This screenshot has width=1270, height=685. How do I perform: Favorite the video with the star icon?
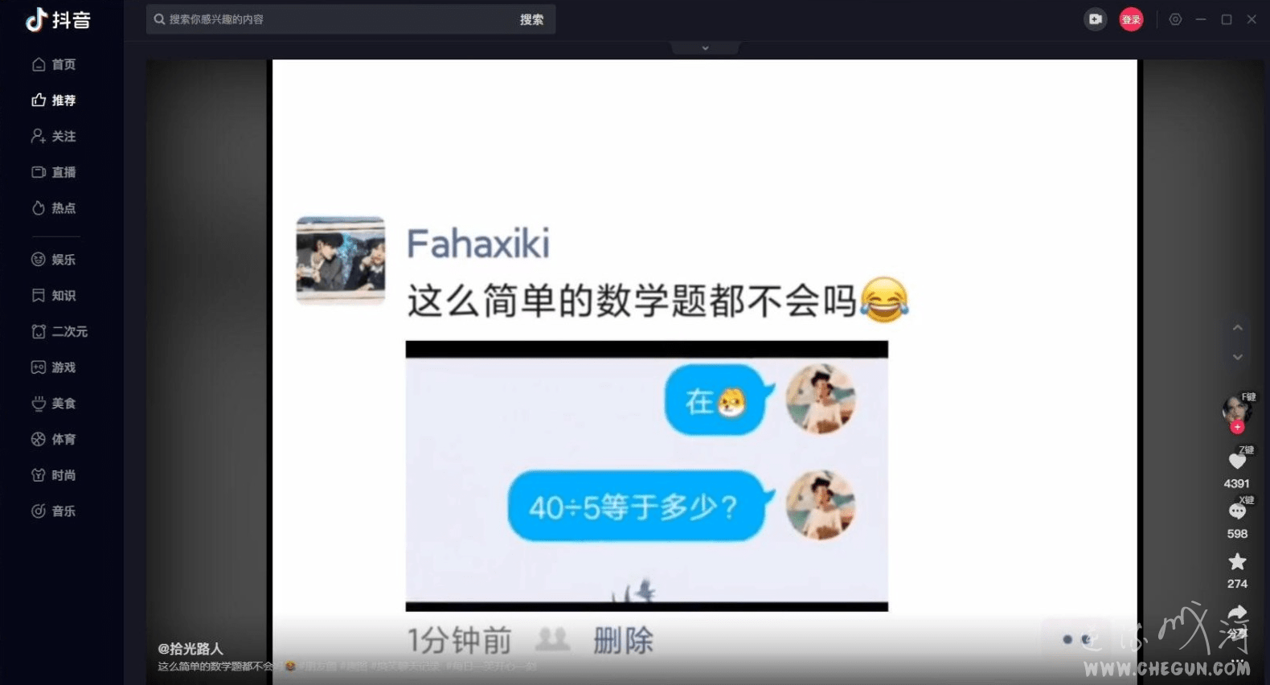[1237, 561]
